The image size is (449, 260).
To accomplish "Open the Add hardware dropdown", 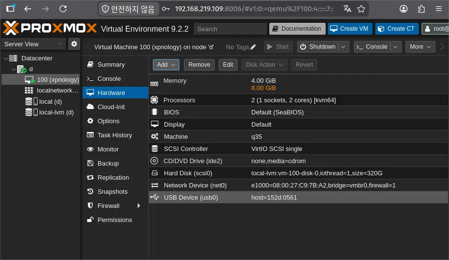I will tap(166, 65).
